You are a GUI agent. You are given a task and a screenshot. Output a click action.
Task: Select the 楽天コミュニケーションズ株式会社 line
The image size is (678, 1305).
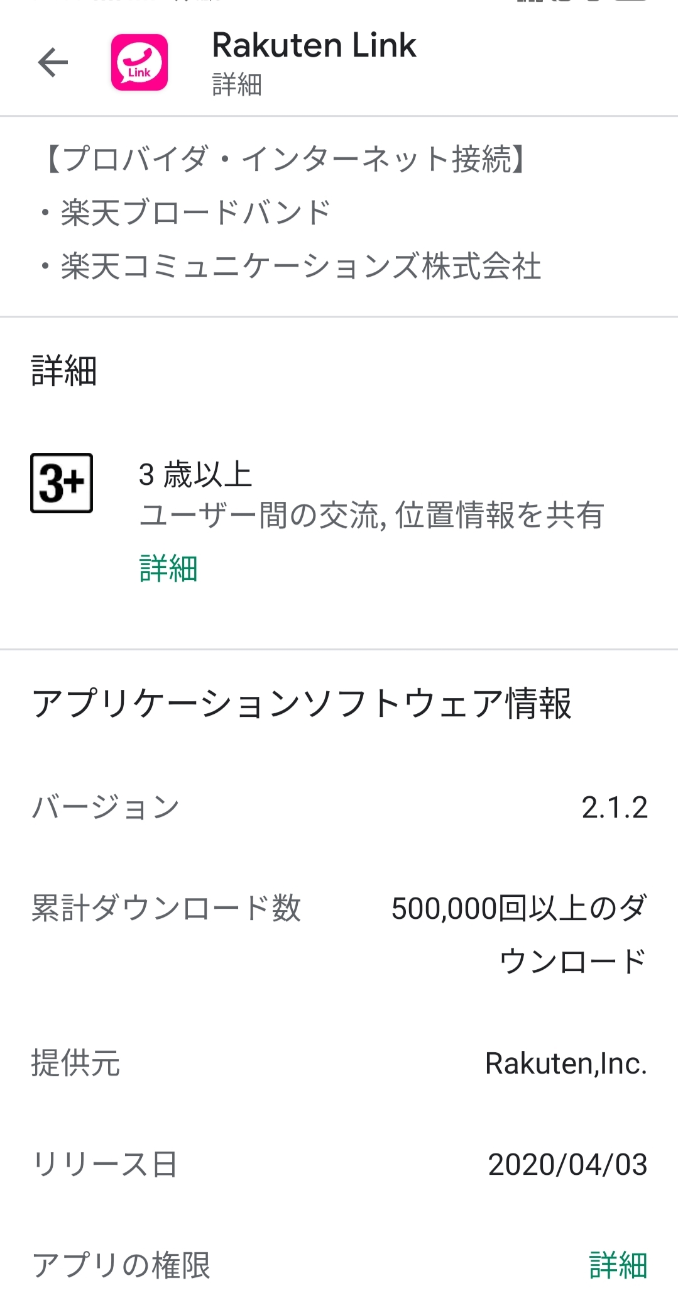[x=300, y=266]
